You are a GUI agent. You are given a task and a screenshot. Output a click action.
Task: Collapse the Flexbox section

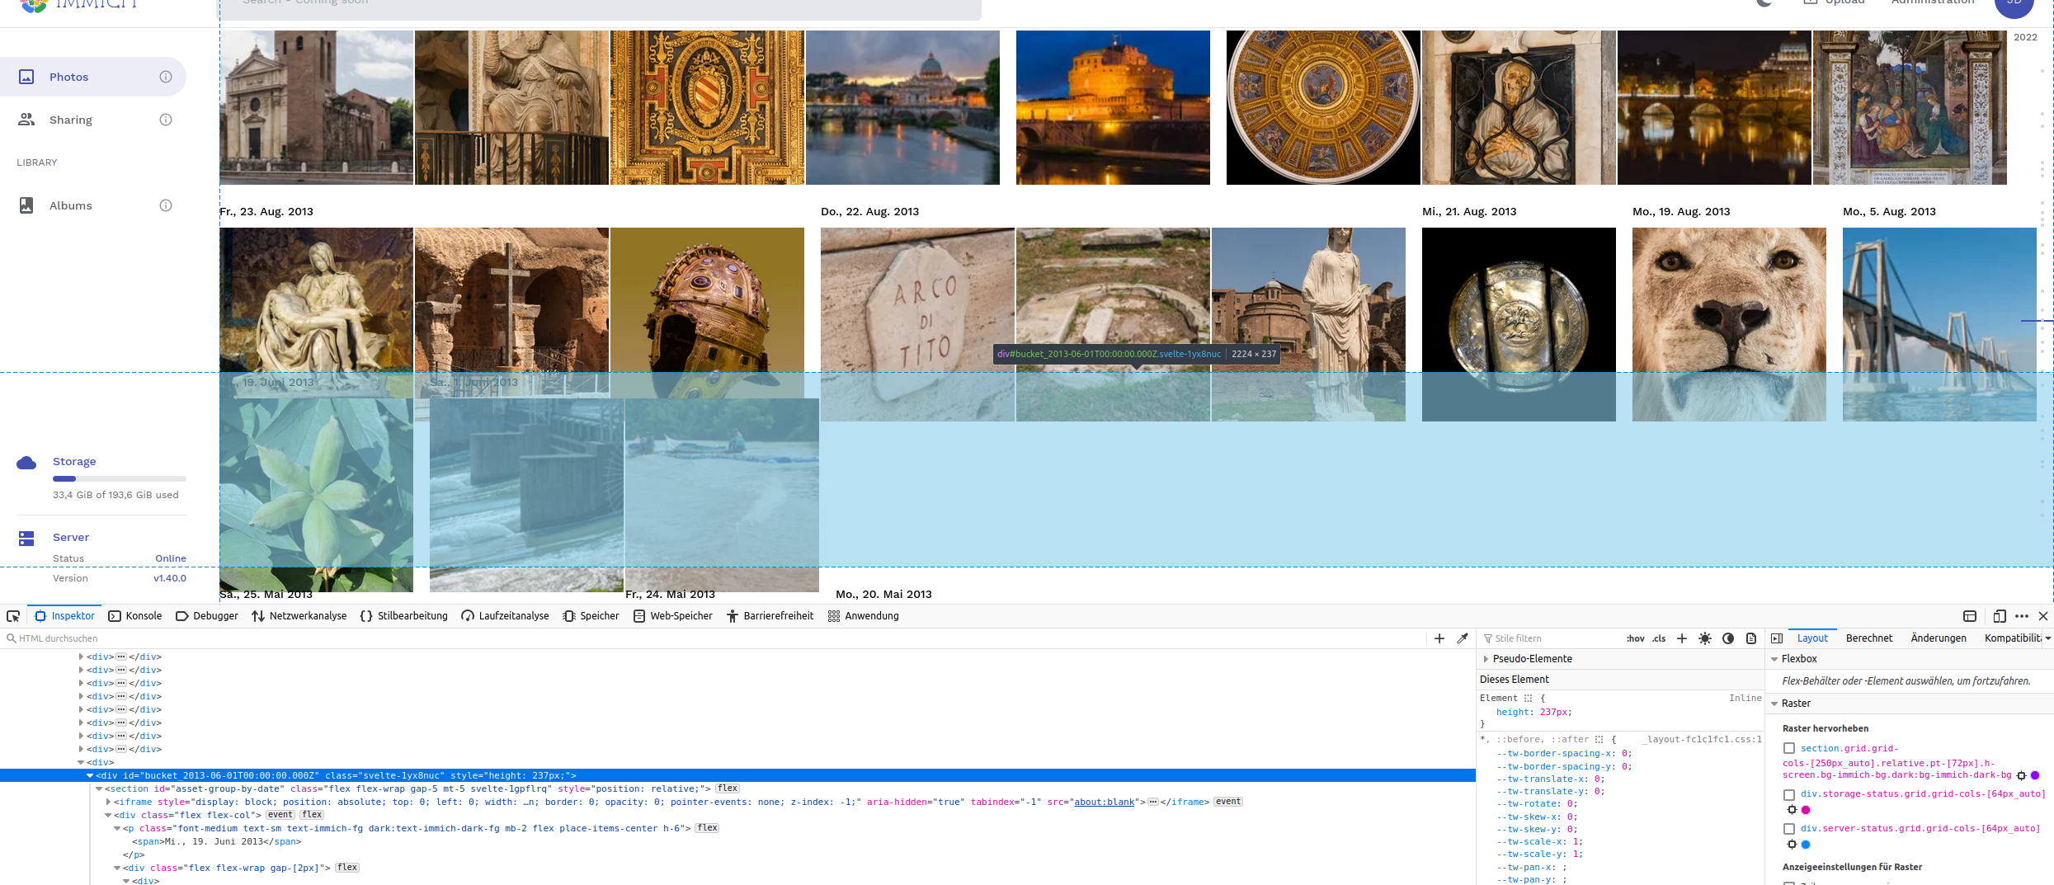[x=1774, y=659]
